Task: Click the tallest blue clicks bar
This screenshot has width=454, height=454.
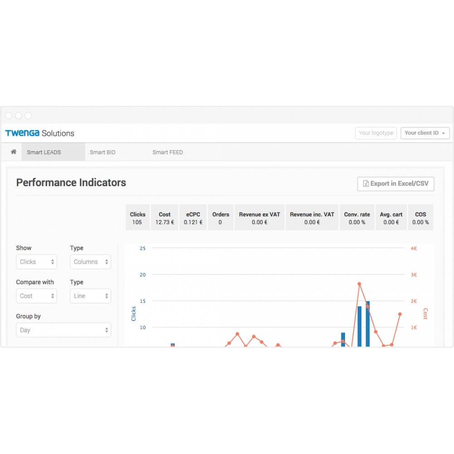Action: [368, 324]
